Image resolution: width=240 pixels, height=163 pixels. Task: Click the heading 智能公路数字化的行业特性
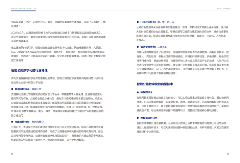tap(29, 70)
